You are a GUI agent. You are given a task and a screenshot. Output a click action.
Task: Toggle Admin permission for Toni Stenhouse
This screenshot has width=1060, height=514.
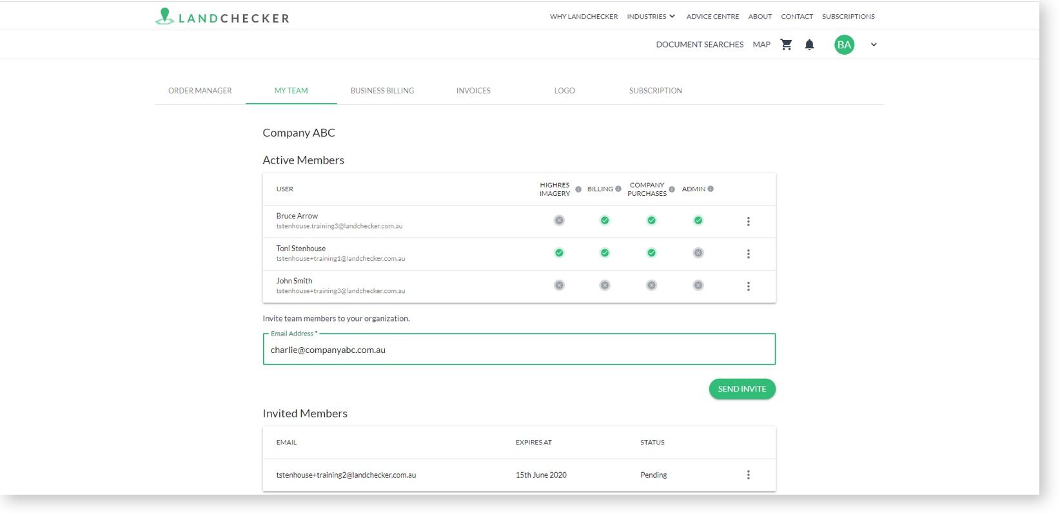pyautogui.click(x=698, y=252)
